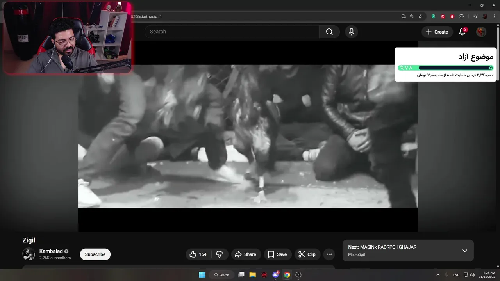This screenshot has width=500, height=281.
Task: Open the media control music-note button
Action: click(475, 16)
